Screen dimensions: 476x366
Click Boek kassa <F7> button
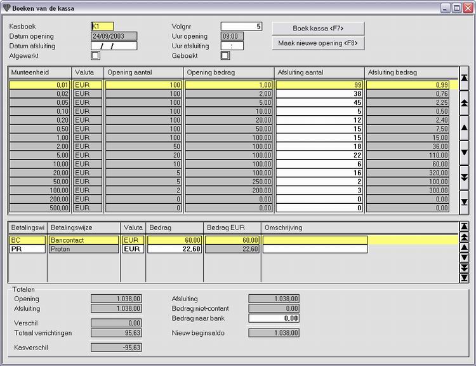(318, 29)
